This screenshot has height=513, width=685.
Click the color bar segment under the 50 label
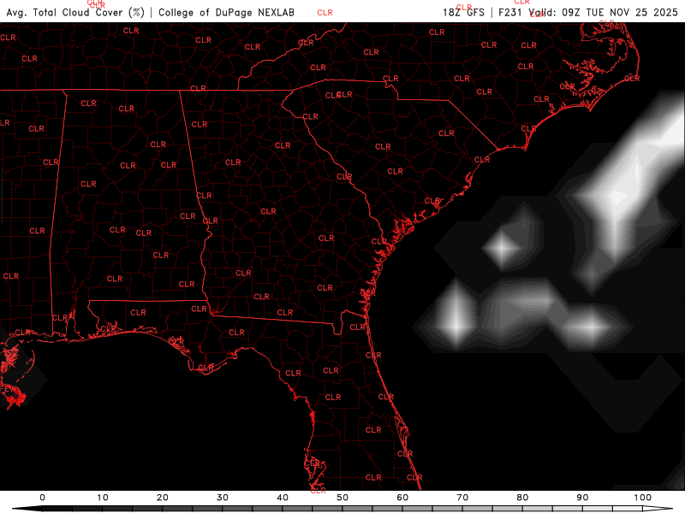[357, 509]
